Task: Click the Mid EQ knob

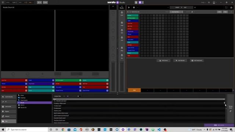Action: [x=122, y=30]
